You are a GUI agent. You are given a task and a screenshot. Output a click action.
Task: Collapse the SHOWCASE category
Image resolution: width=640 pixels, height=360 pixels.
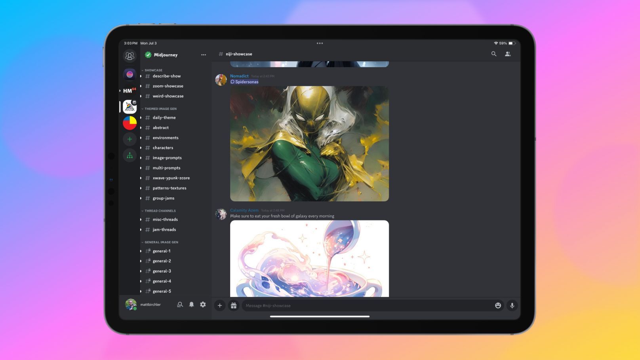[x=153, y=70]
